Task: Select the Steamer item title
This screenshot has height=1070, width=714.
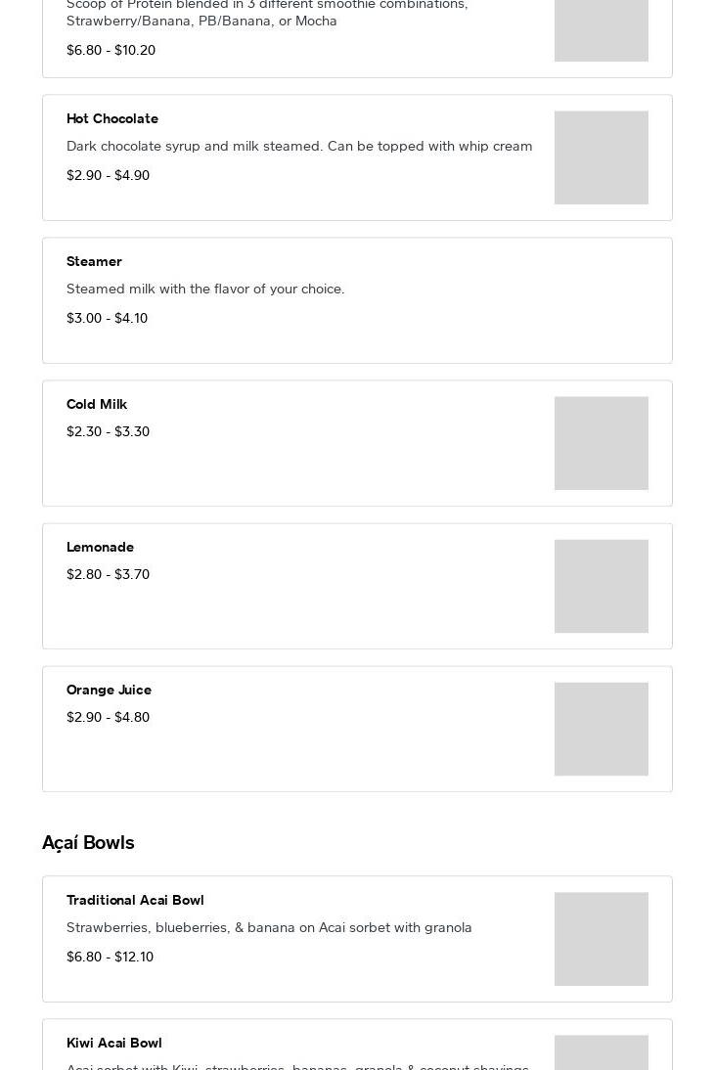Action: click(94, 261)
